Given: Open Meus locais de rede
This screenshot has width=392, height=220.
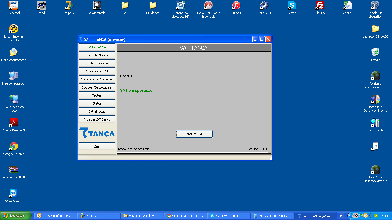Looking at the screenshot, I should coord(14,103).
